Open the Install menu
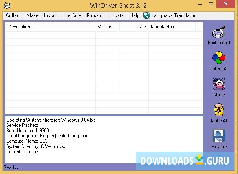This screenshot has width=238, height=174. [50, 15]
